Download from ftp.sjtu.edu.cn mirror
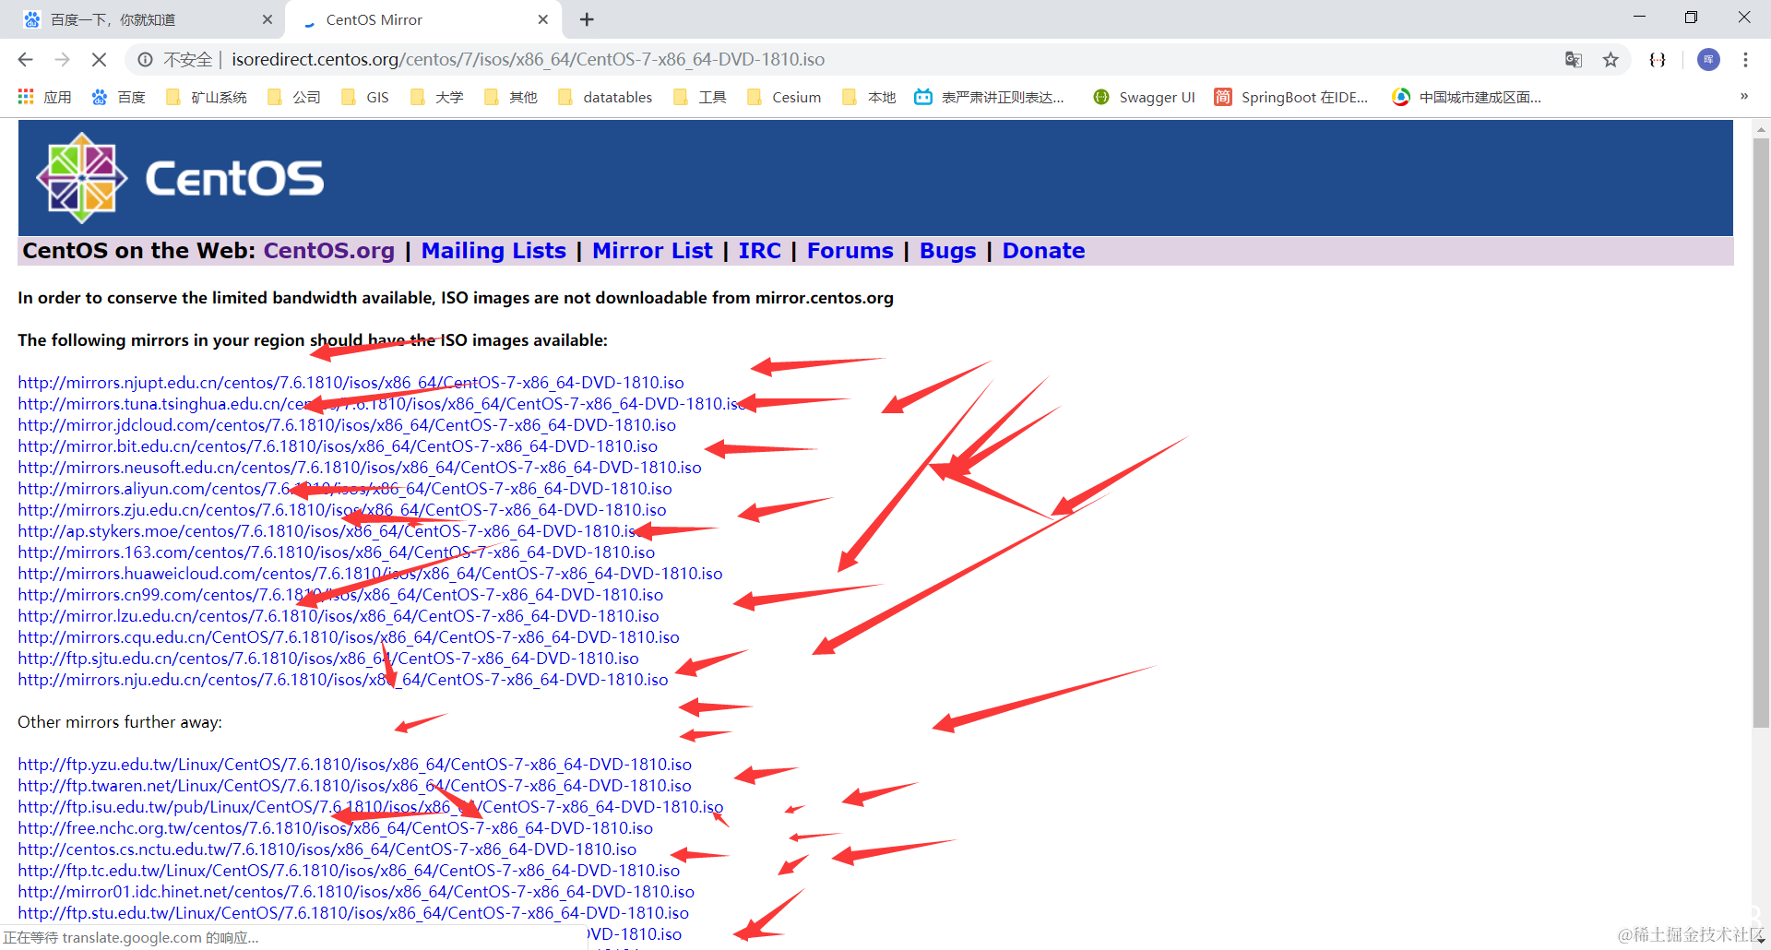 tap(328, 659)
